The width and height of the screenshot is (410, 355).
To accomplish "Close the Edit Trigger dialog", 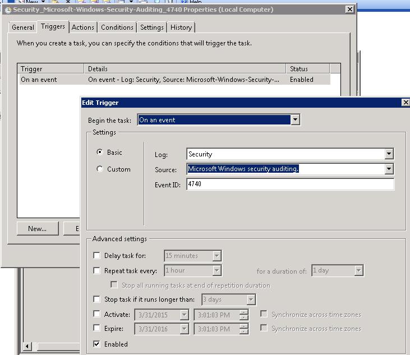I will tap(406, 103).
